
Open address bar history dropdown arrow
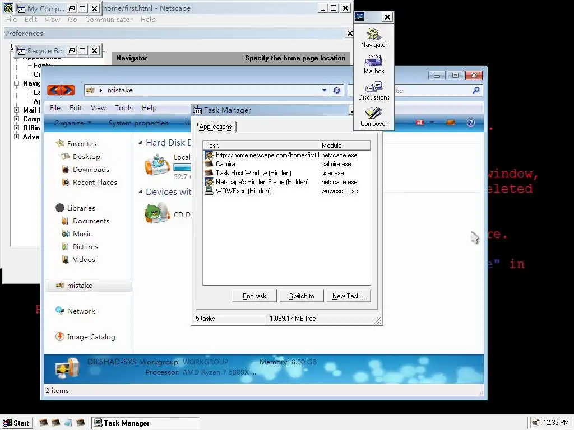point(324,90)
